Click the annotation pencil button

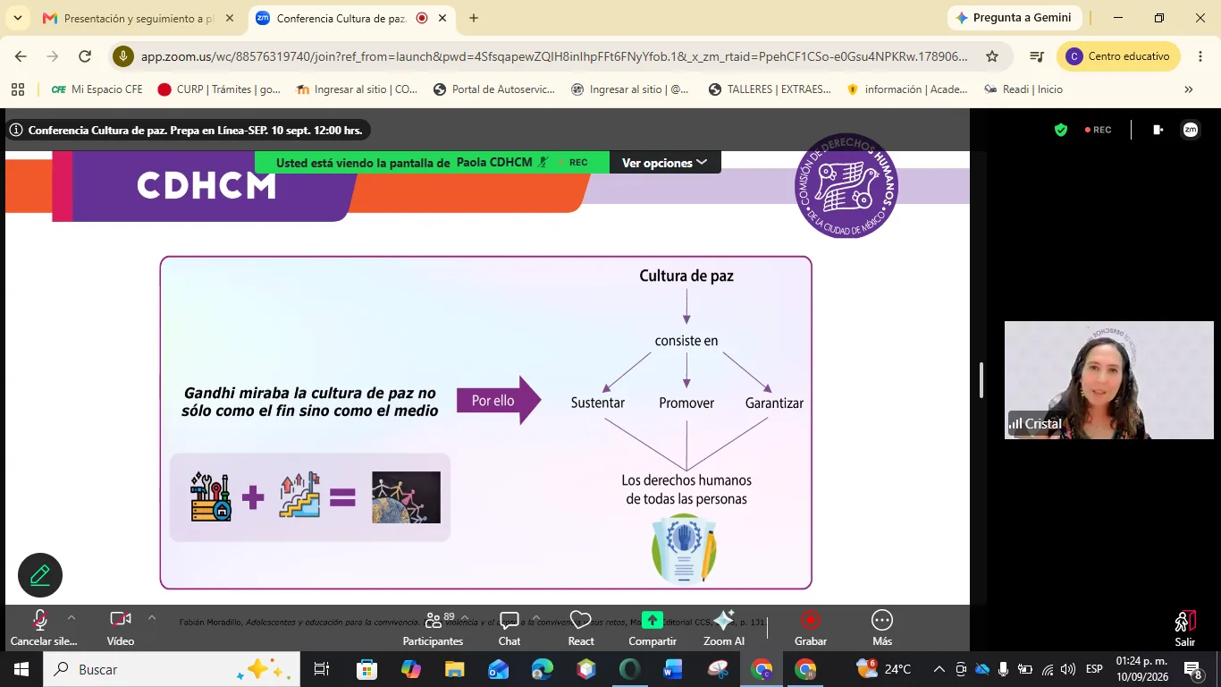[x=40, y=575]
